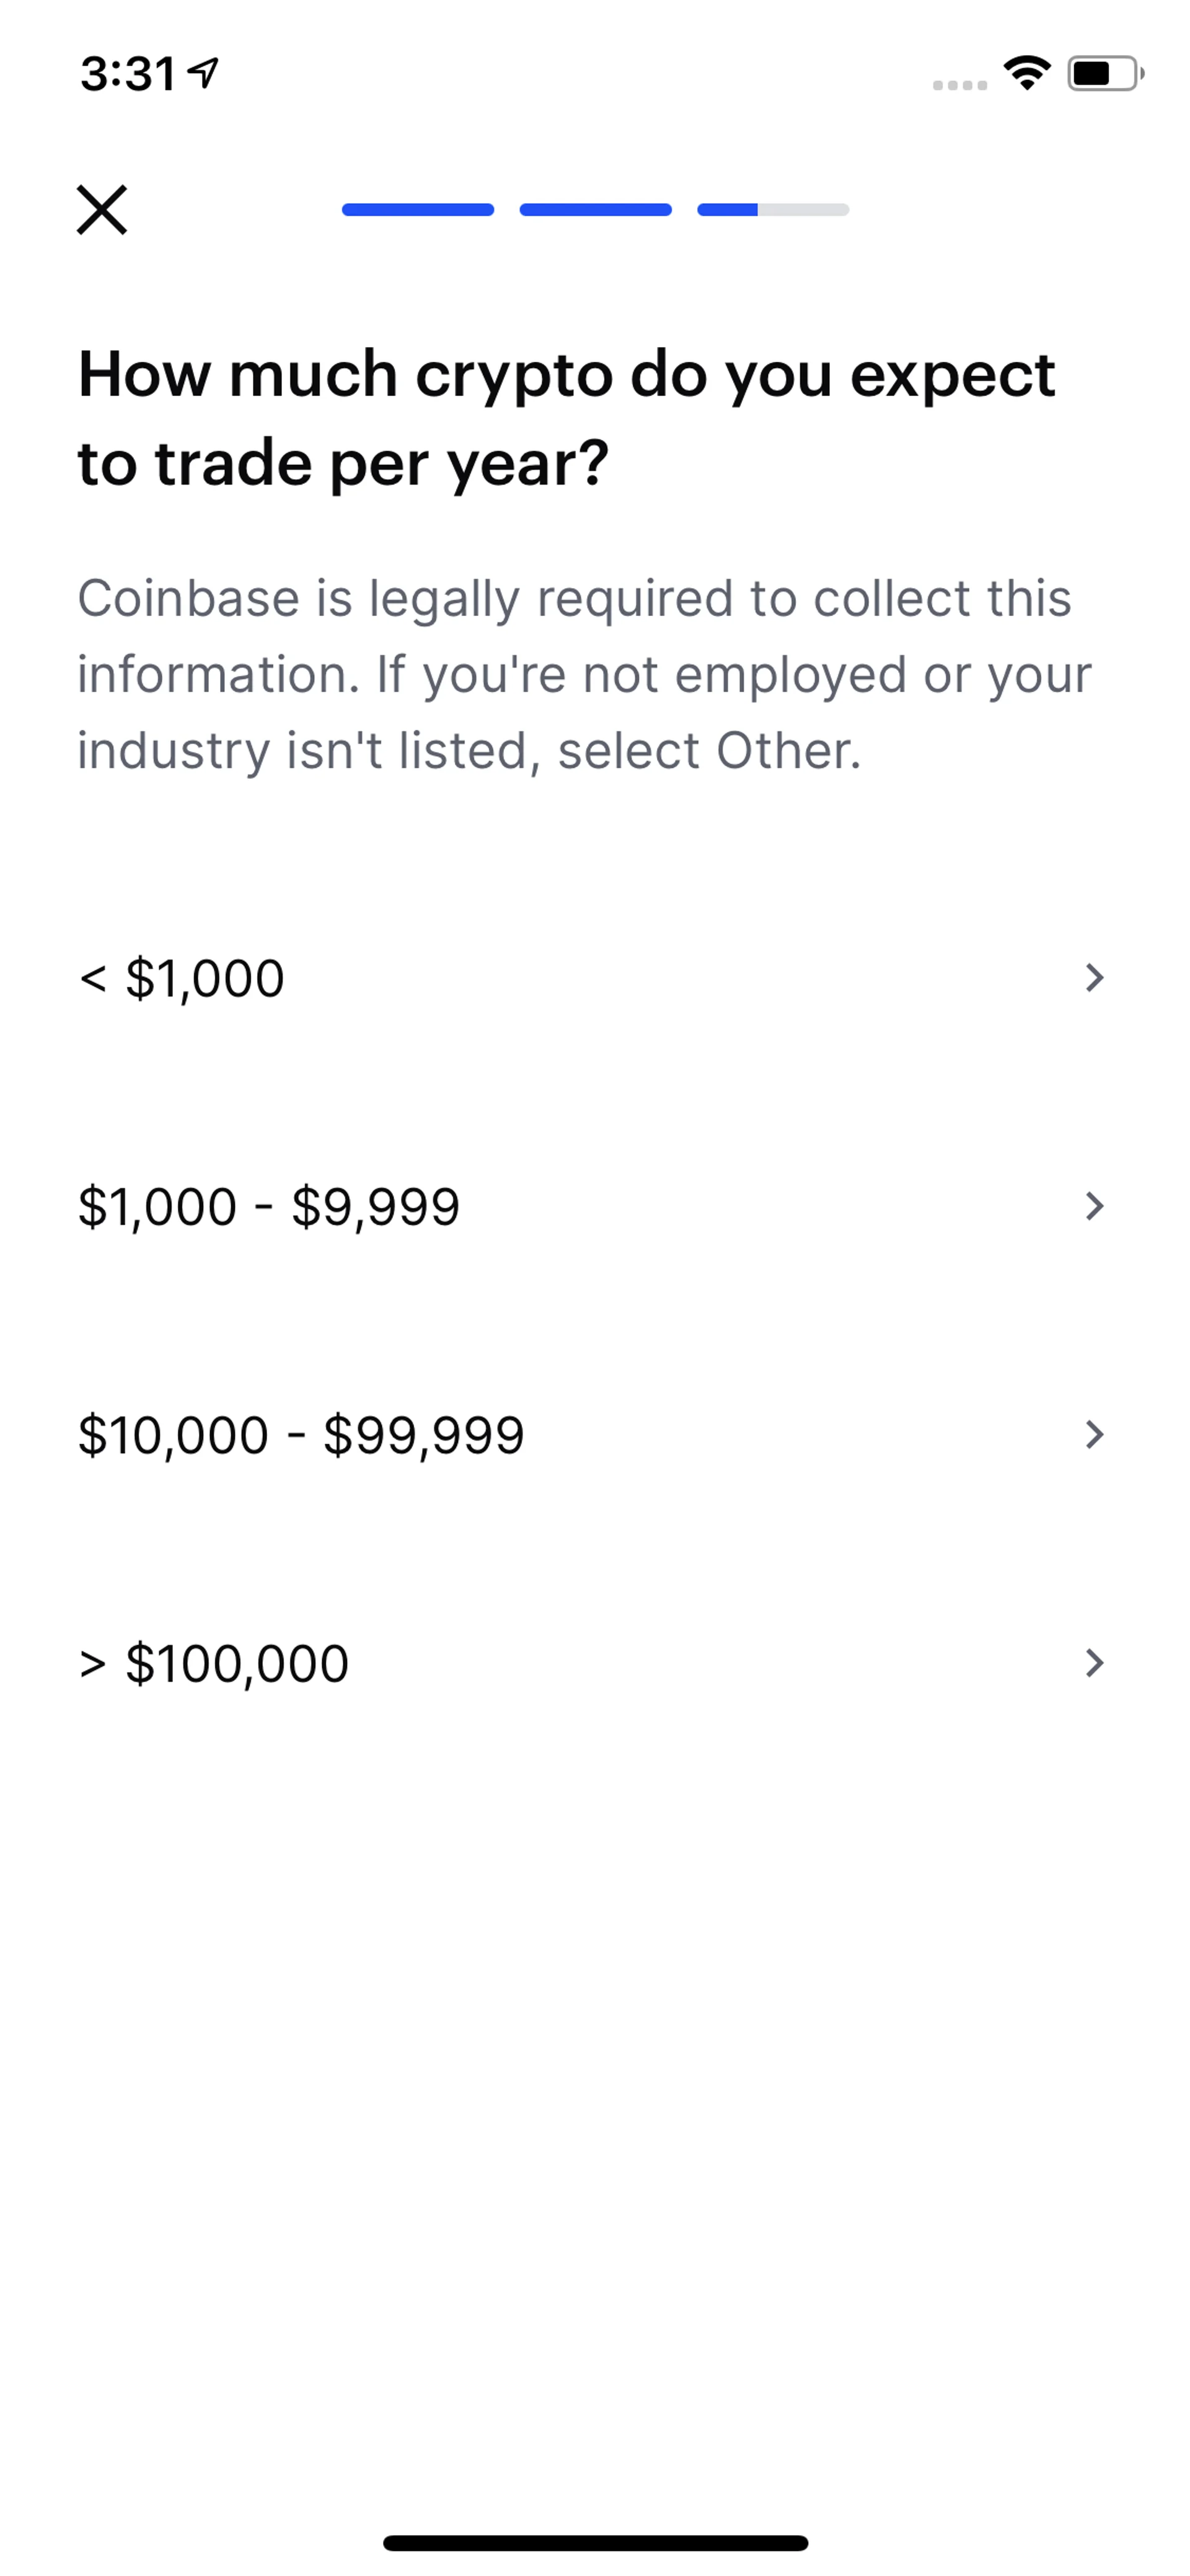Tap the 'Coinbase is legally required' description

click(x=584, y=674)
